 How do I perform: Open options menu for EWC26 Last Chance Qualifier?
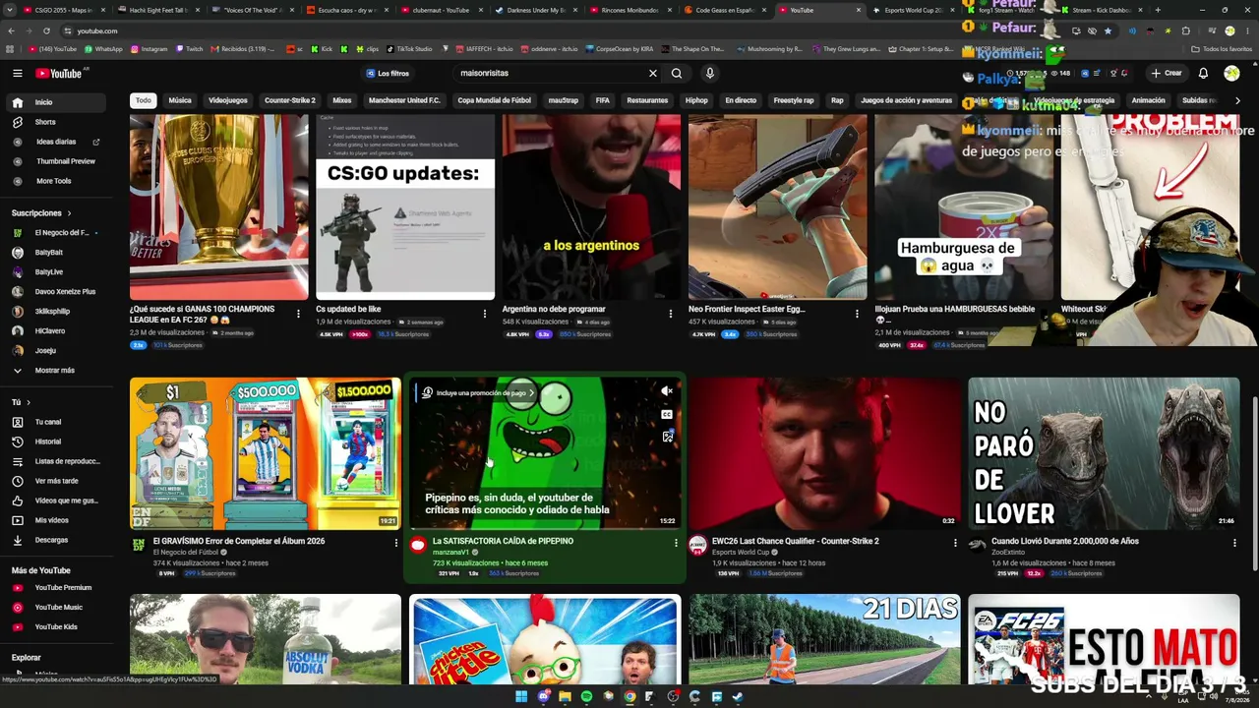[x=955, y=543]
